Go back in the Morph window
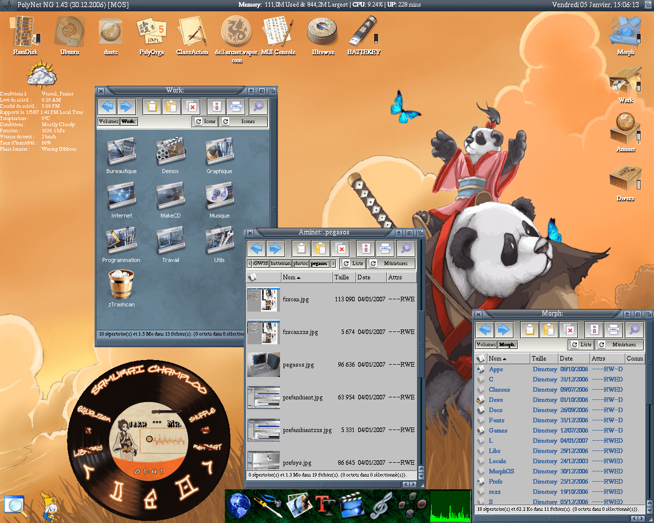The height and width of the screenshot is (523, 654). pos(485,329)
